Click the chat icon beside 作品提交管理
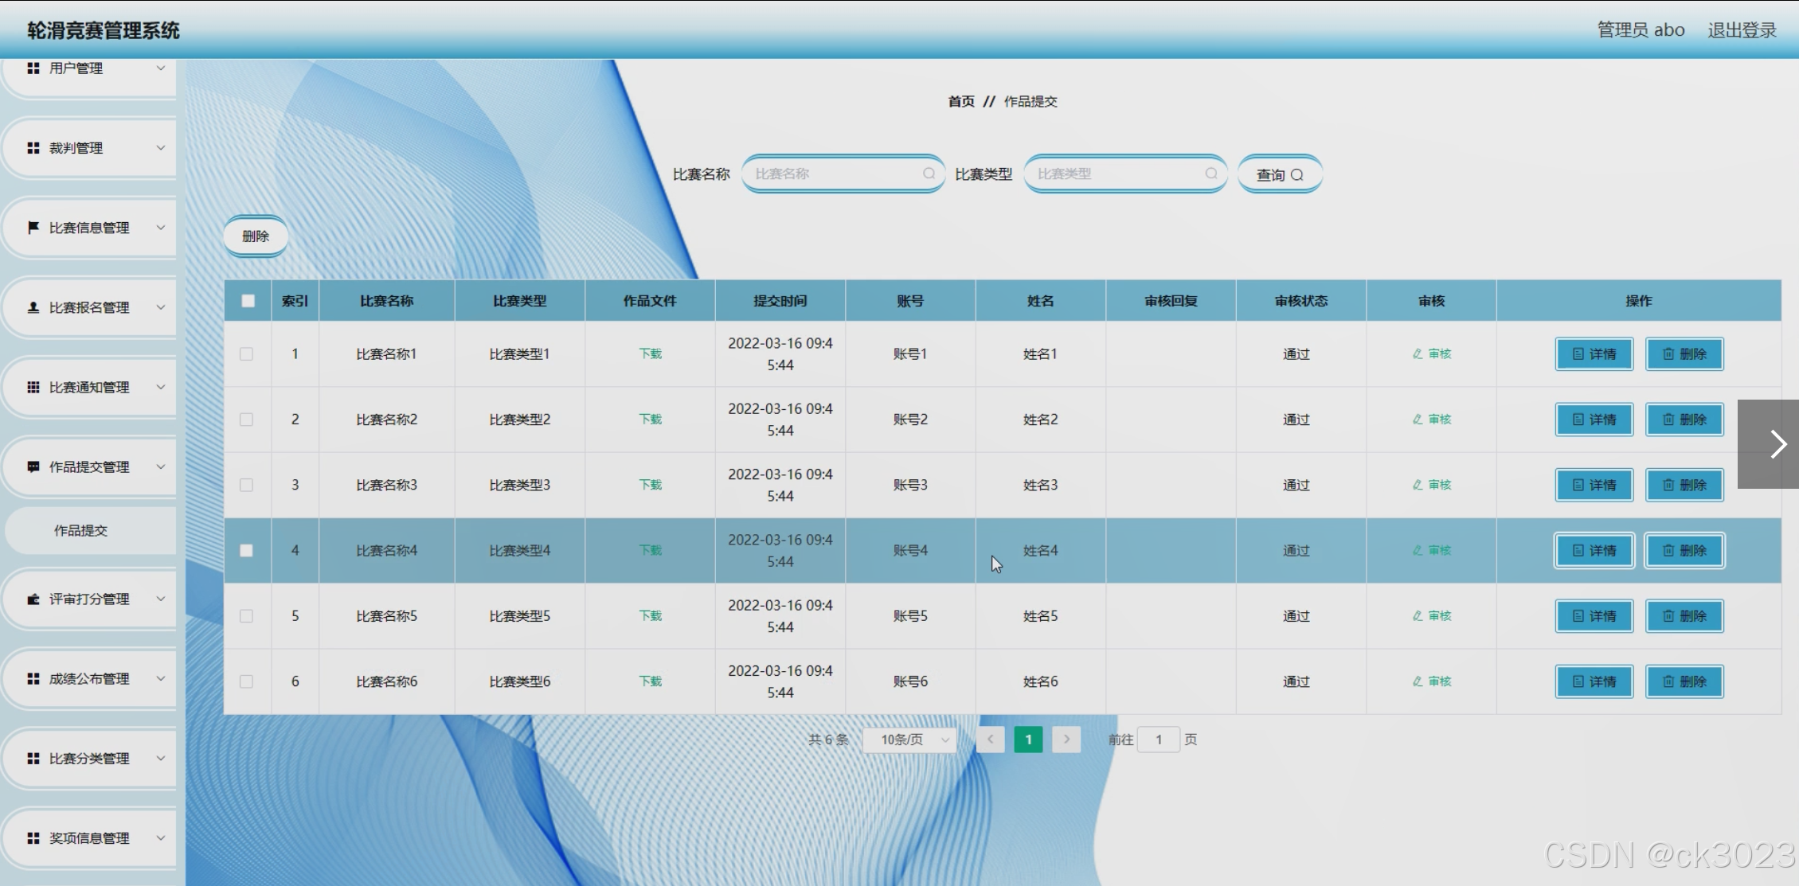The width and height of the screenshot is (1799, 886). coord(33,466)
